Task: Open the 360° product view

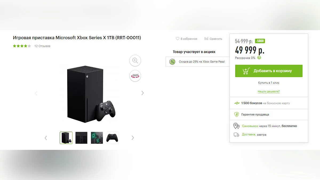Action: [x=135, y=76]
